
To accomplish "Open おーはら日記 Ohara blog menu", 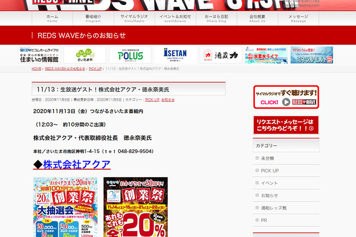I will coord(216,18).
